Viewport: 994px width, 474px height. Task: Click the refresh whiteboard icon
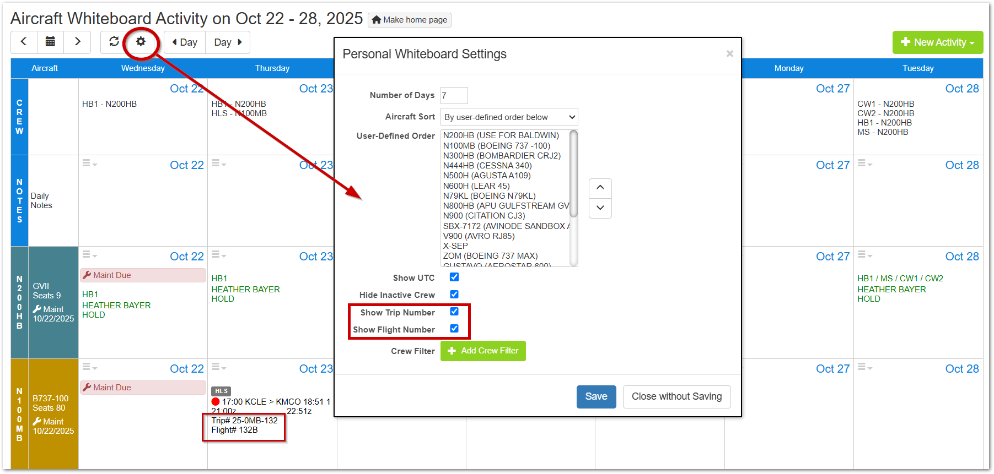pos(114,42)
